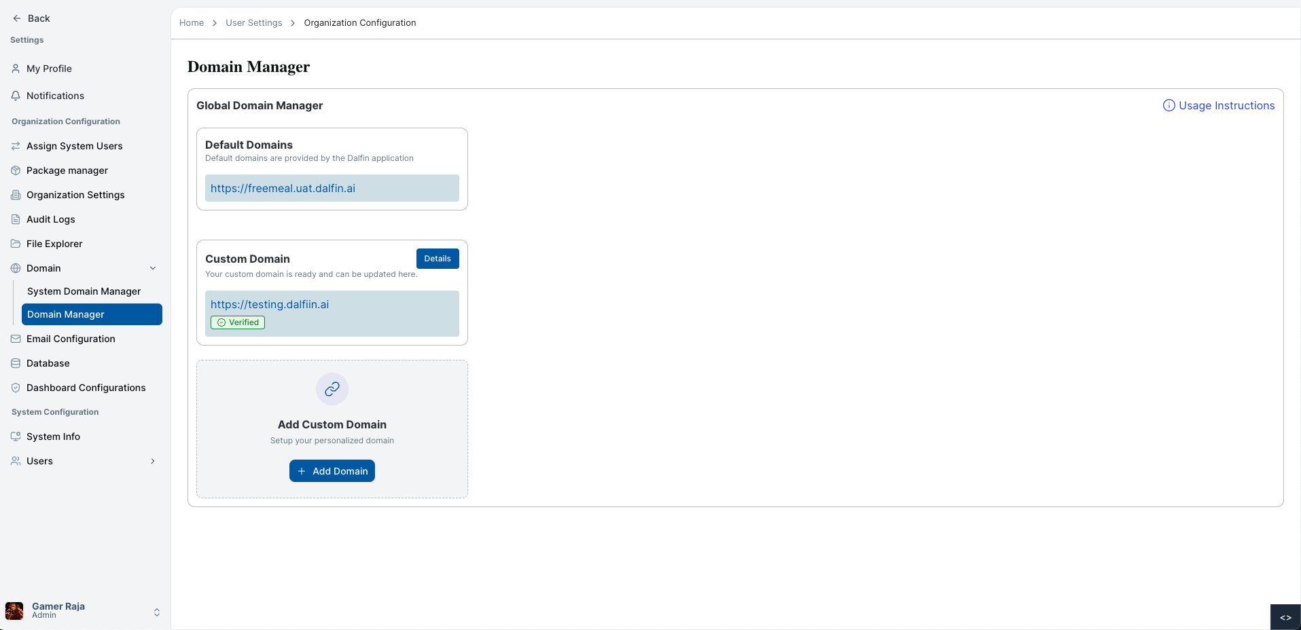Open Dashboard Configurations
1301x630 pixels.
tap(86, 388)
